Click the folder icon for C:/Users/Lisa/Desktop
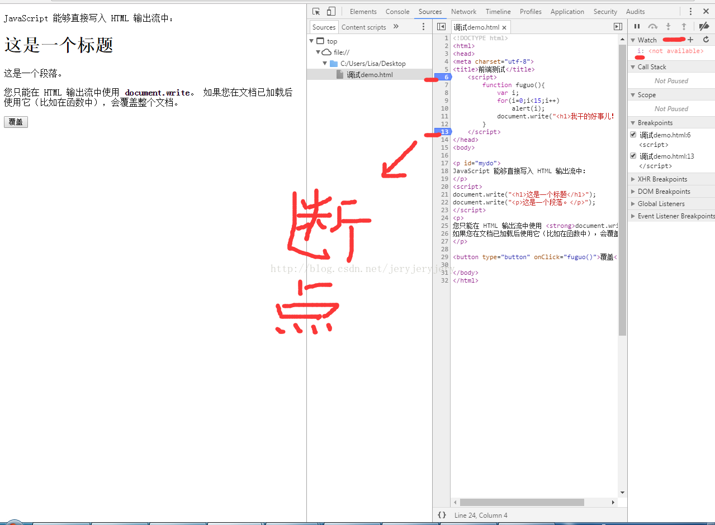This screenshot has height=525, width=715. pyautogui.click(x=334, y=64)
